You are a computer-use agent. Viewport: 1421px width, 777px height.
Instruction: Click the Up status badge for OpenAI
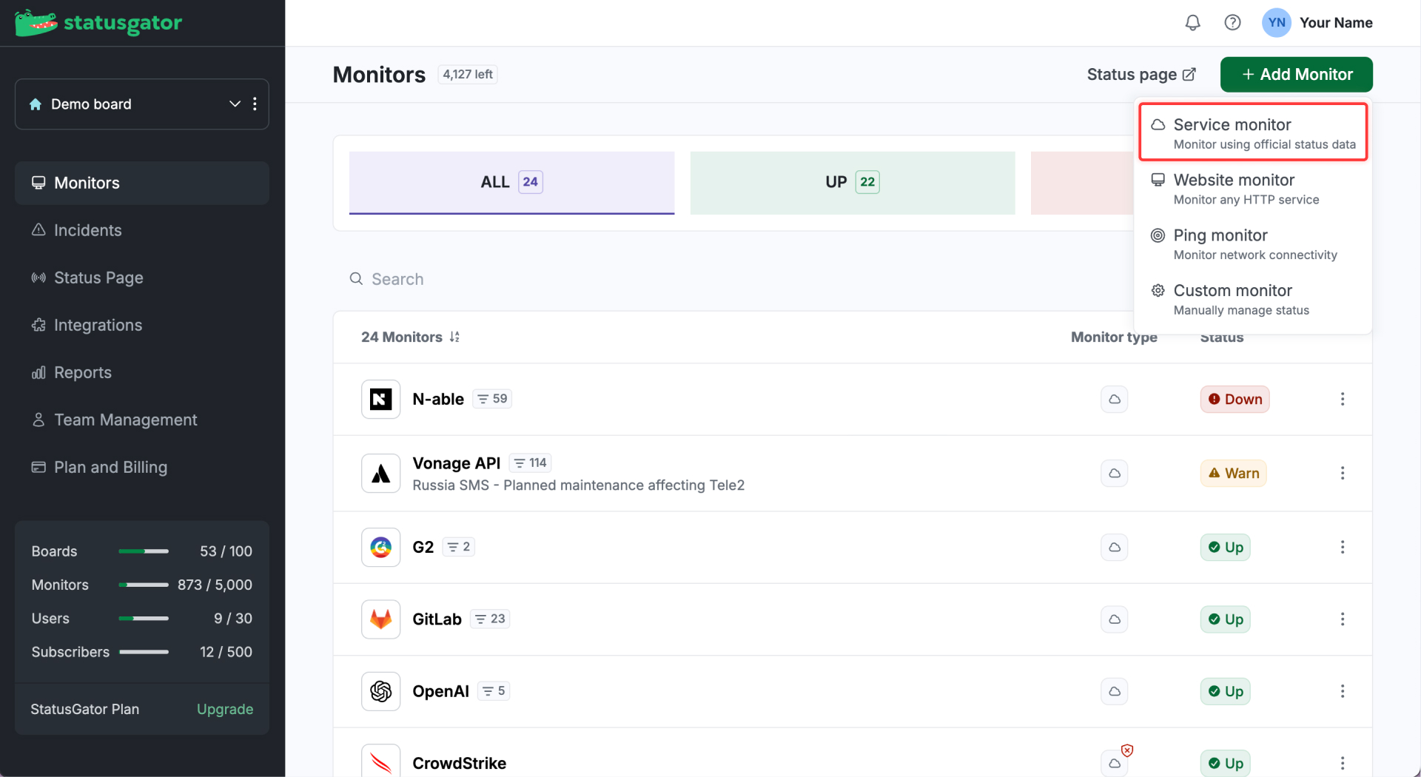point(1225,691)
